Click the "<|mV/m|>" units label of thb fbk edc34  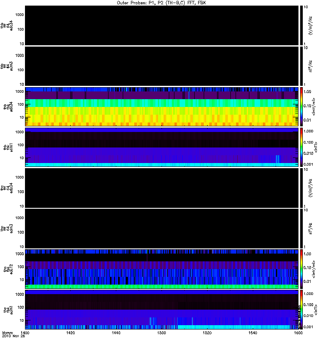[314, 107]
